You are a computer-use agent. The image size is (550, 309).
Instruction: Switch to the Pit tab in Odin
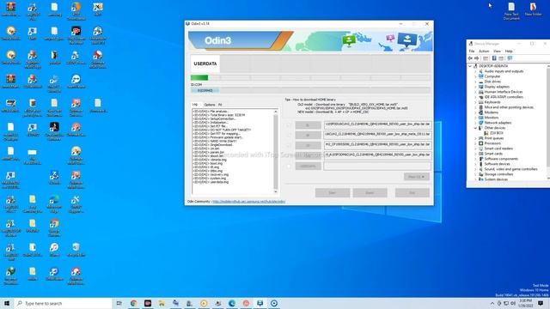220,105
